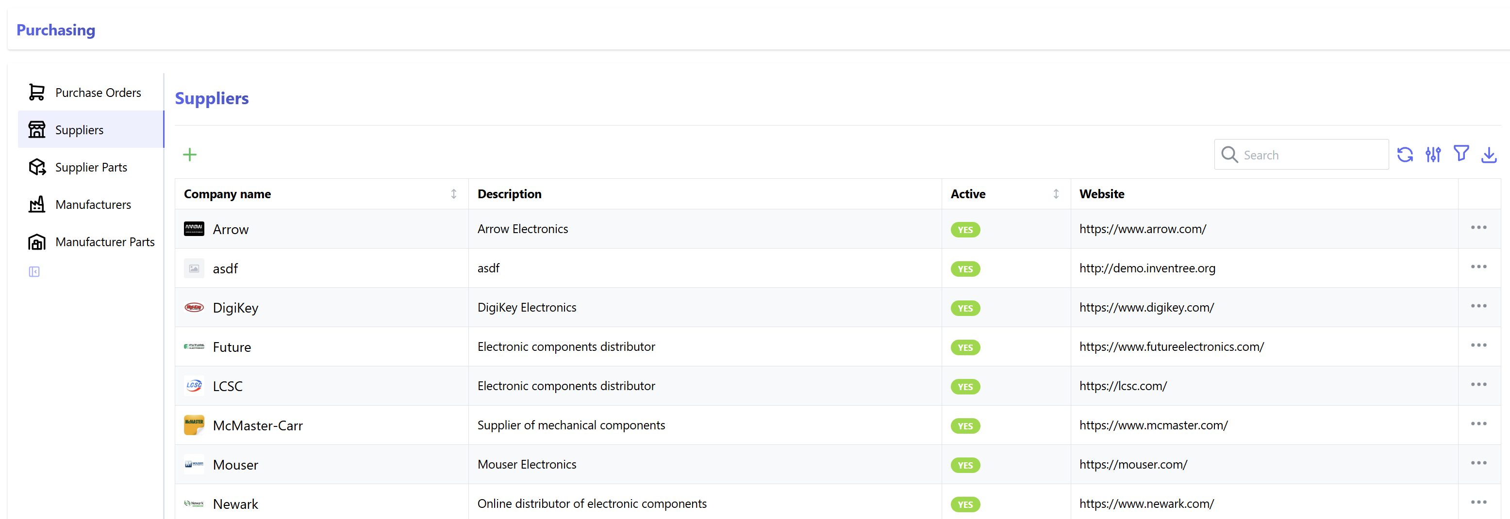
Task: Open row actions menu for LCSC
Action: tap(1478, 384)
